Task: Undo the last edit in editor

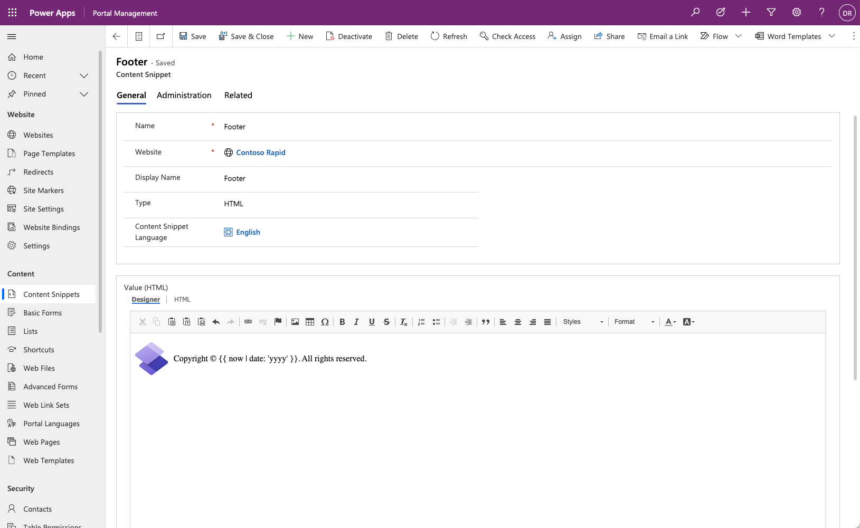Action: click(216, 322)
